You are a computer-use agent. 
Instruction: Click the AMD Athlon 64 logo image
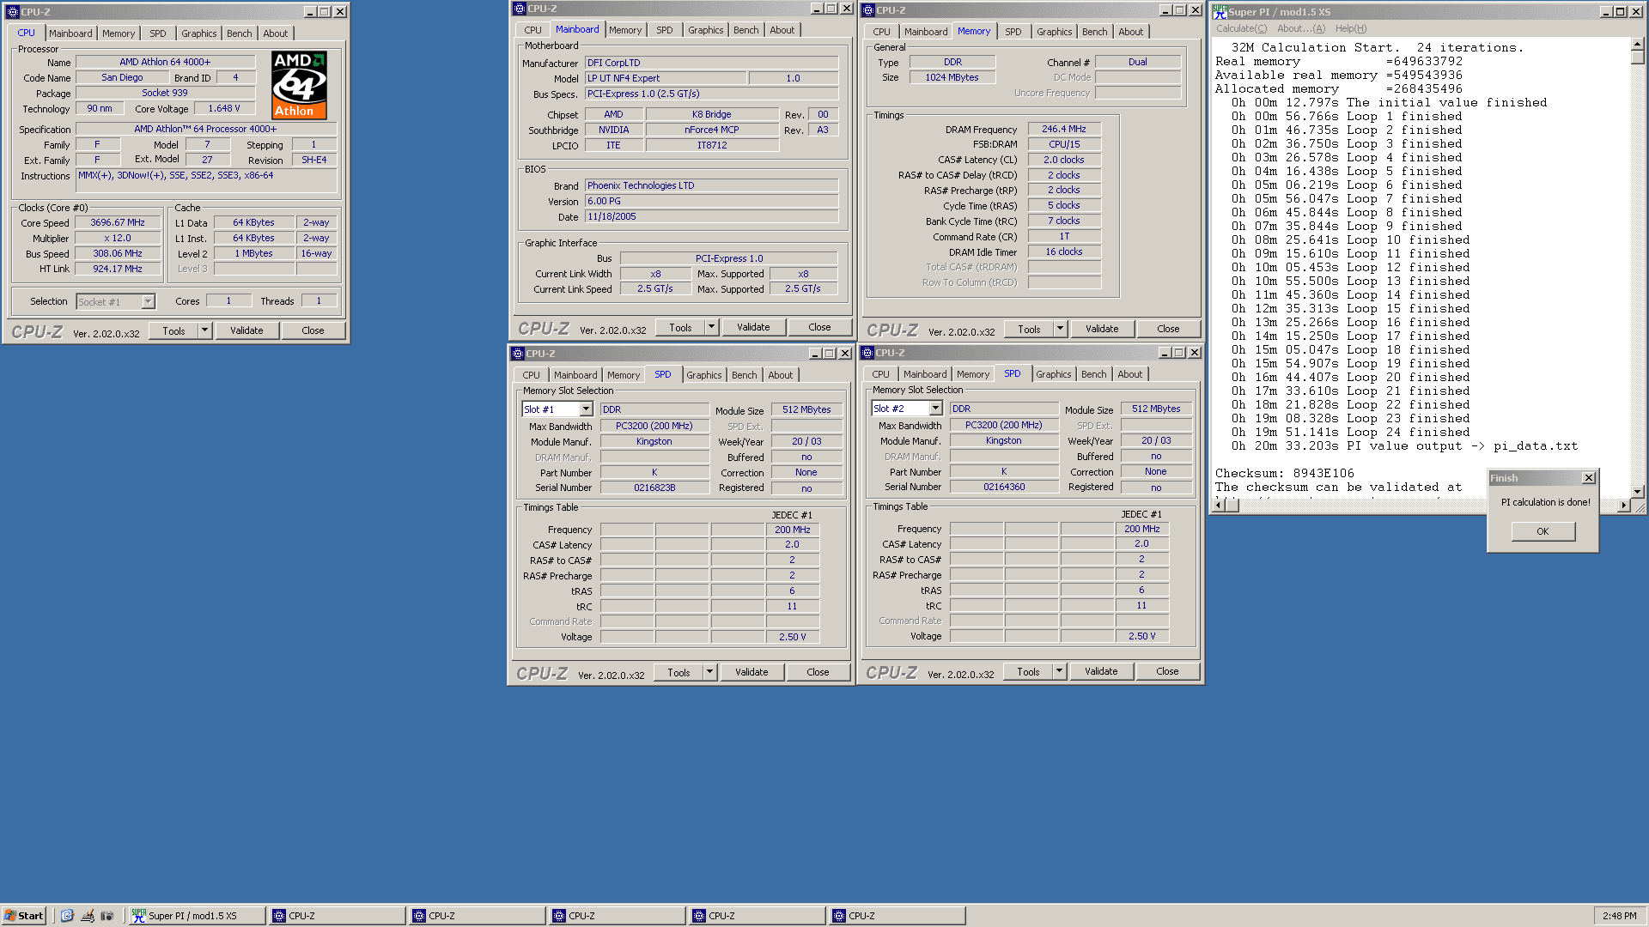[299, 85]
